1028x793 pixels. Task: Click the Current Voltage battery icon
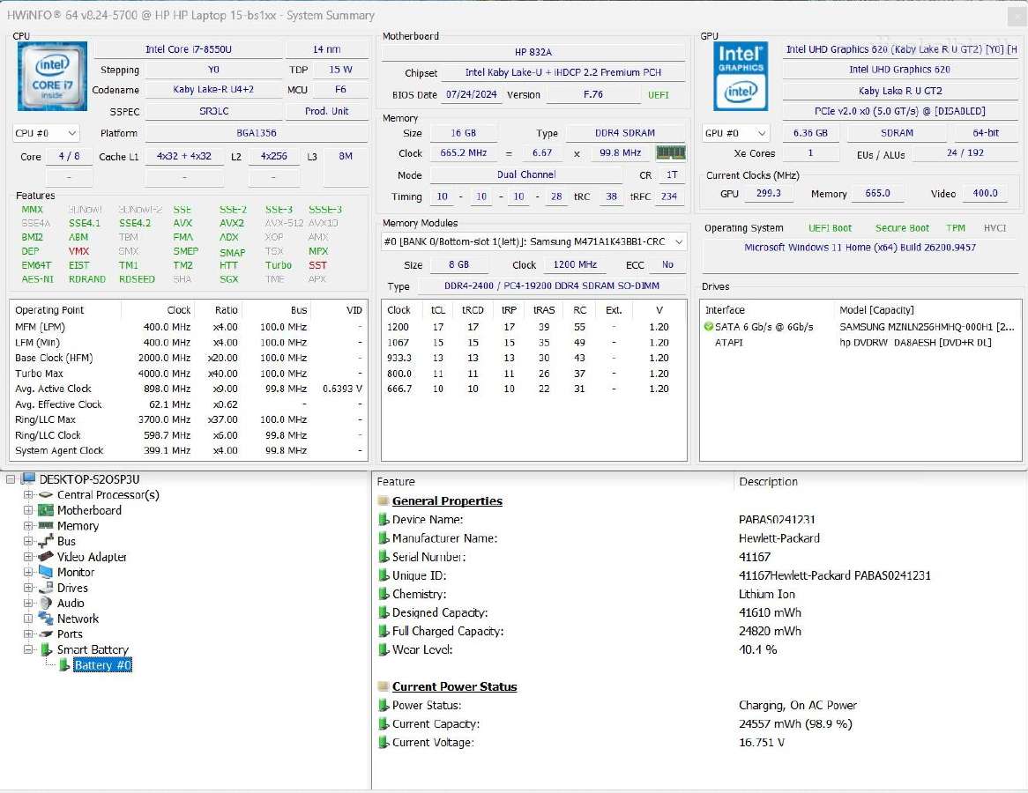click(384, 743)
